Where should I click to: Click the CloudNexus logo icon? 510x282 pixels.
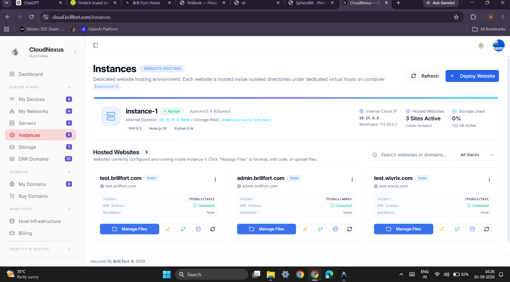(x=15, y=52)
